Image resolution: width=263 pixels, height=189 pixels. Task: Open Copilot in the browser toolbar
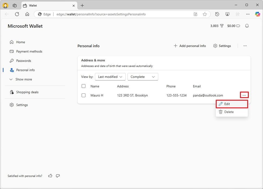(x=257, y=14)
